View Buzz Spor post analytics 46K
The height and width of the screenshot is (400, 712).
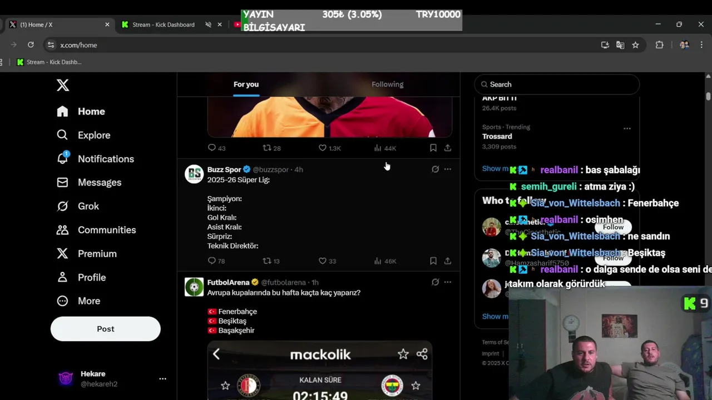point(385,261)
